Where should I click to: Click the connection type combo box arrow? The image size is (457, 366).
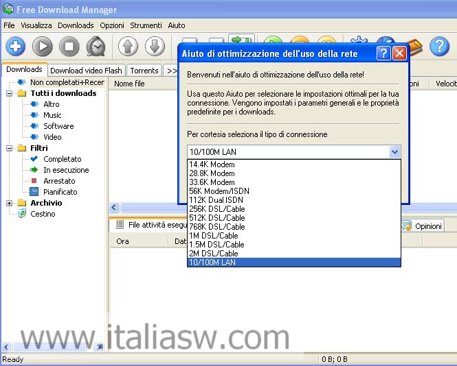[394, 151]
